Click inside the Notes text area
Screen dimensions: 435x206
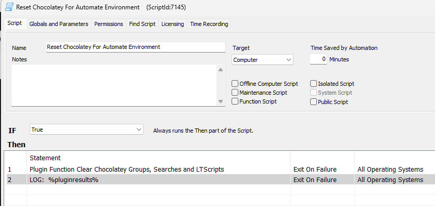click(x=114, y=85)
